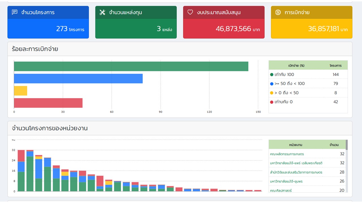Click the 36,857,181 บาท yellow summary card
The image size is (362, 203).
(x=312, y=28)
